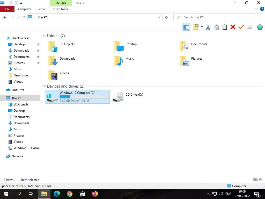Open pinned Pictures under Quick access
This screenshot has height=199, width=265.
point(19,63)
